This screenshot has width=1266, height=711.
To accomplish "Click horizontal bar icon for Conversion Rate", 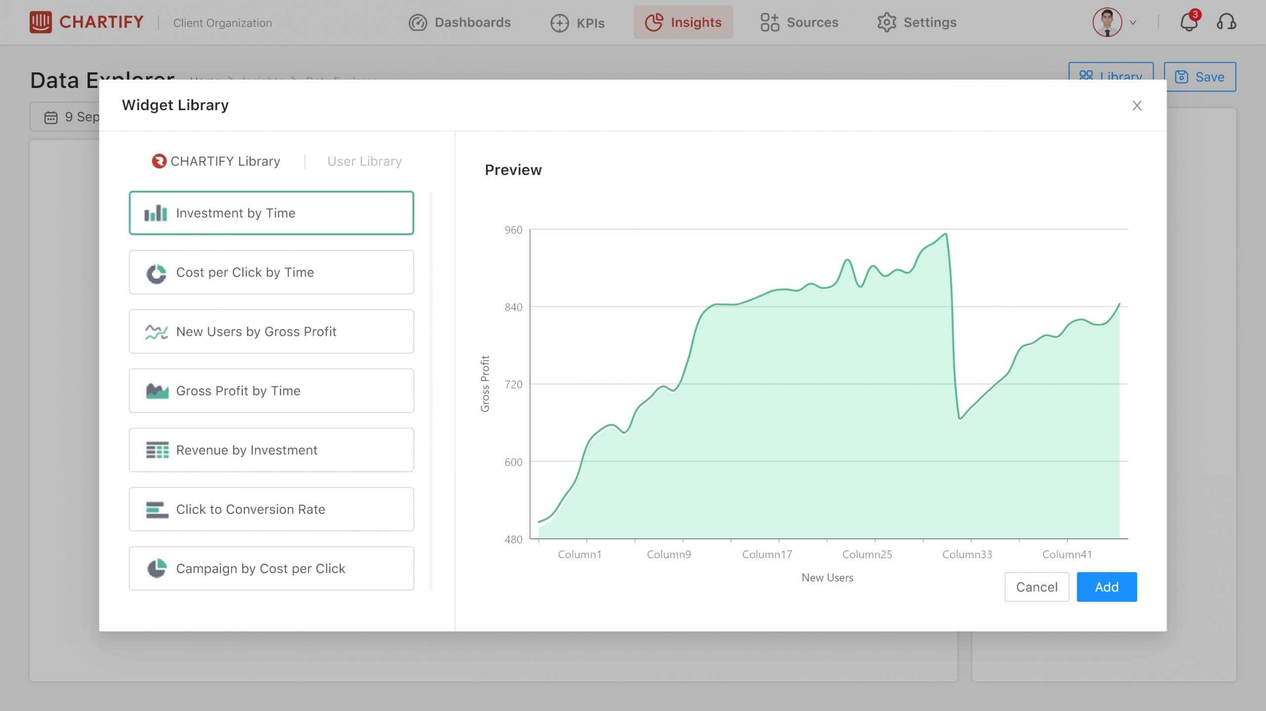I will [157, 510].
